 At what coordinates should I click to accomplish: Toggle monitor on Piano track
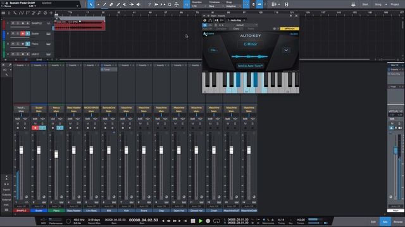pos(28,44)
